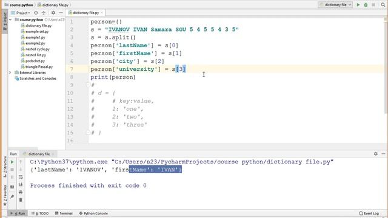Click 'Process finished with exit code 0' text
Image resolution: width=388 pixels, height=218 pixels.
click(89, 185)
